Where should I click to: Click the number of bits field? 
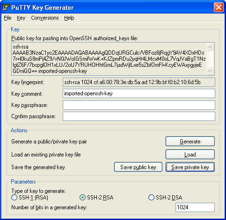tap(195, 207)
